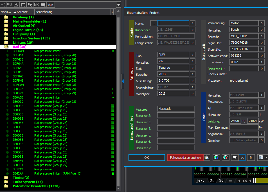The height and width of the screenshot is (192, 268).
Task: Open the comment speech bubble icon
Action: click(235, 158)
